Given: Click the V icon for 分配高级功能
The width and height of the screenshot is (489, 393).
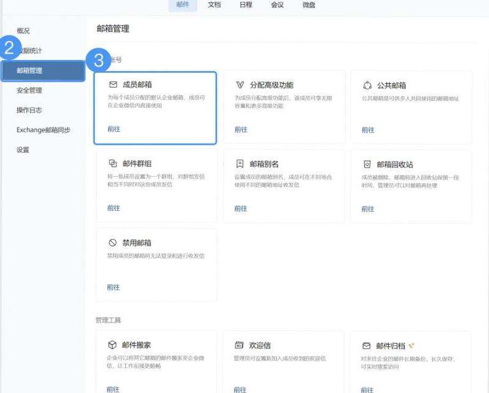Looking at the screenshot, I should click(x=240, y=85).
